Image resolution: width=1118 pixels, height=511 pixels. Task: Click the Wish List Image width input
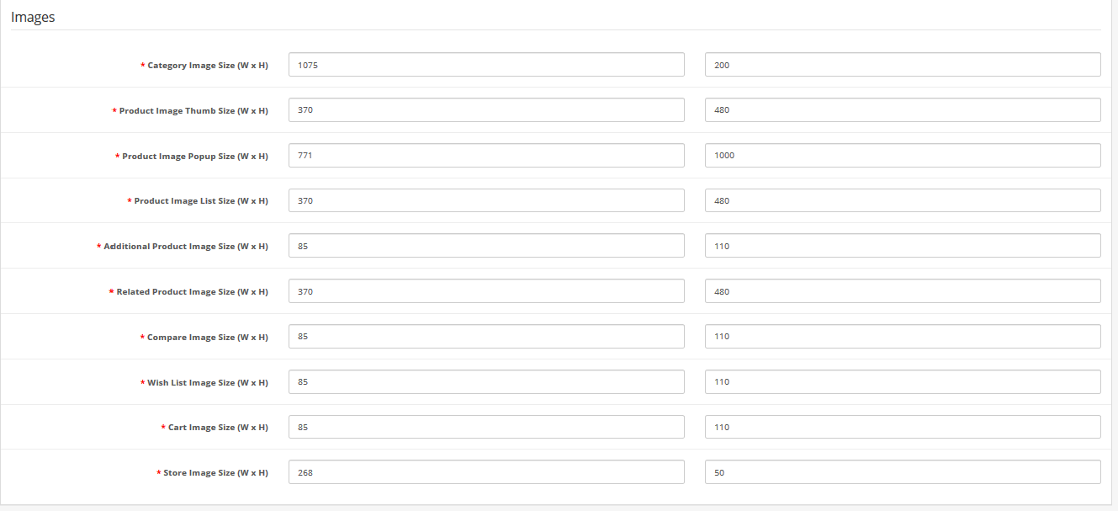tap(486, 382)
